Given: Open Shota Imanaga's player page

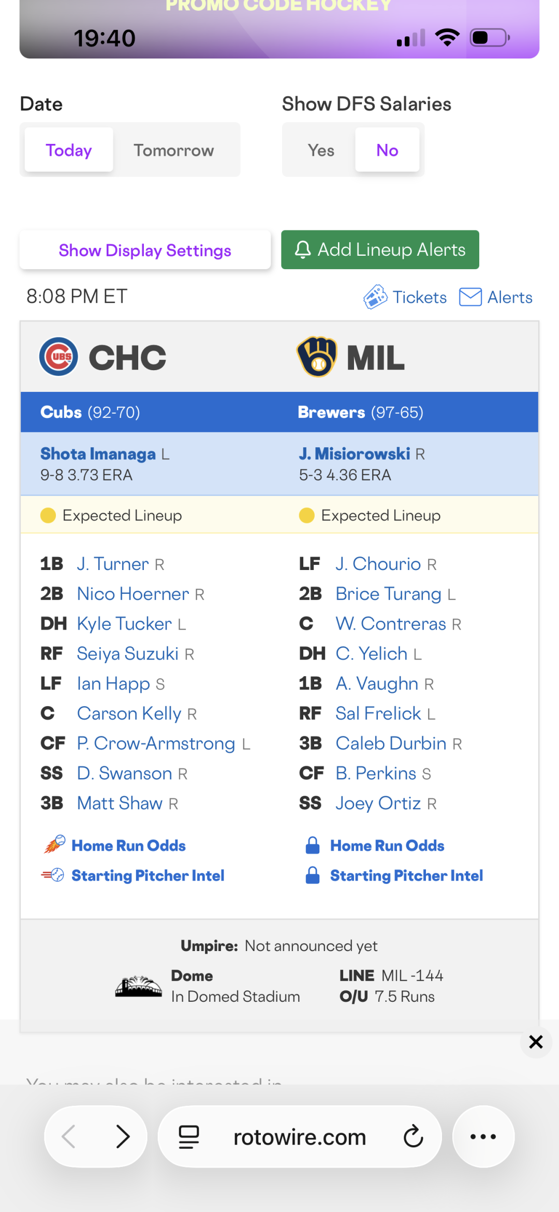Looking at the screenshot, I should pyautogui.click(x=98, y=454).
